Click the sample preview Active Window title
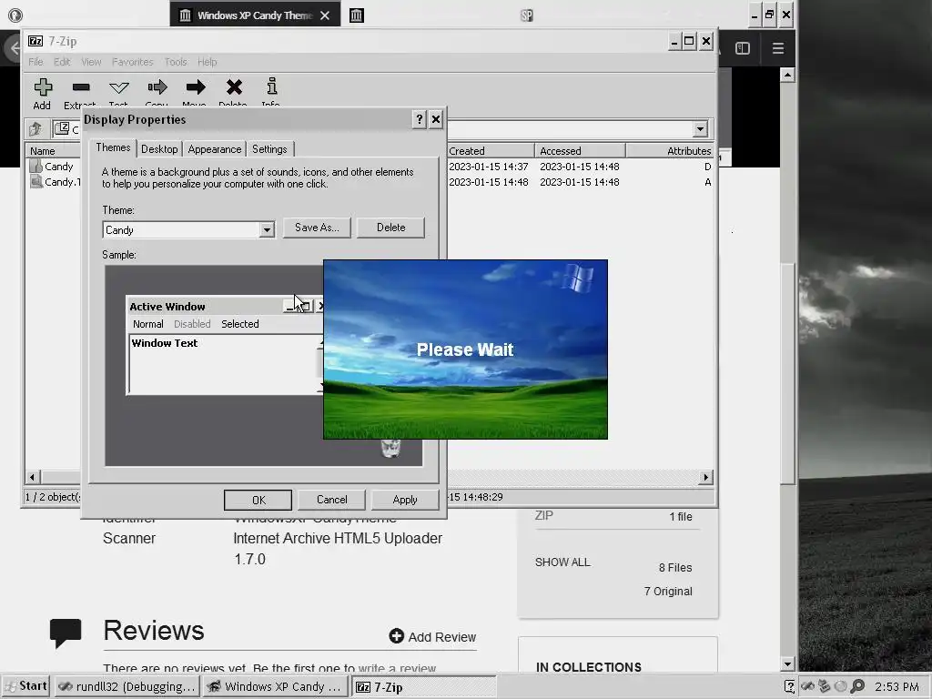 pos(167,307)
